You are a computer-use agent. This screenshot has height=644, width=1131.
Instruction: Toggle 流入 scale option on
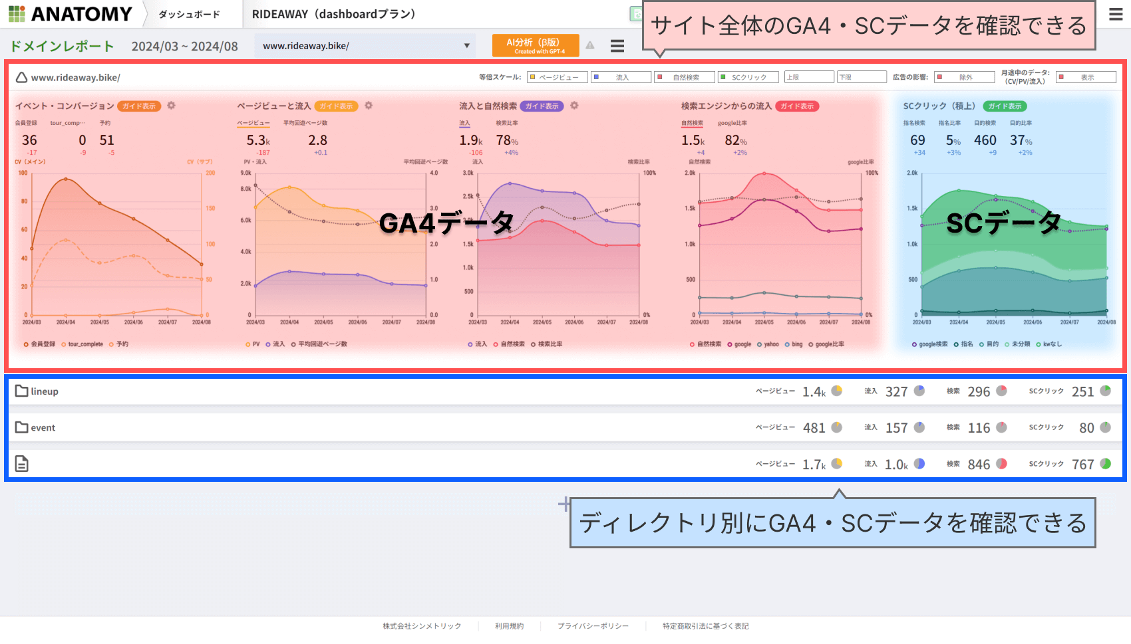[621, 77]
